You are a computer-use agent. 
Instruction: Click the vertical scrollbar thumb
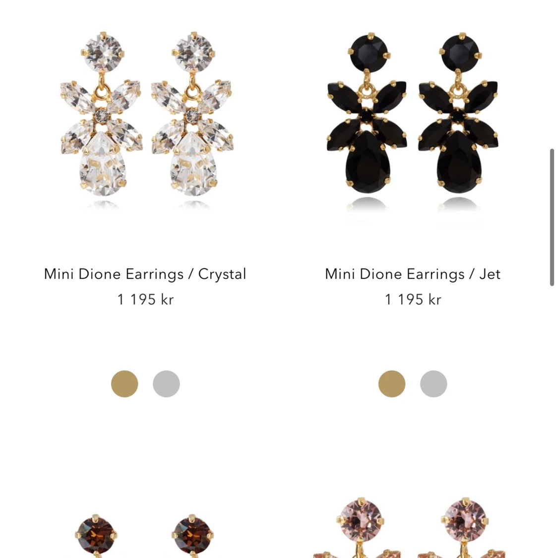click(552, 217)
